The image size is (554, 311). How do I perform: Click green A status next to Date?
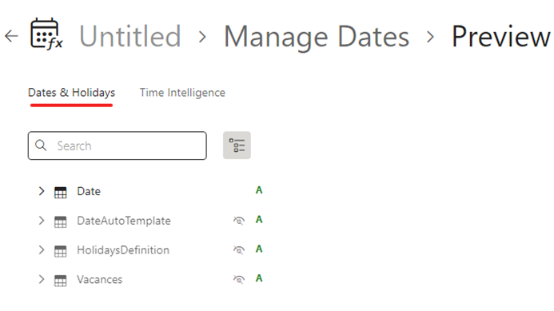point(259,190)
